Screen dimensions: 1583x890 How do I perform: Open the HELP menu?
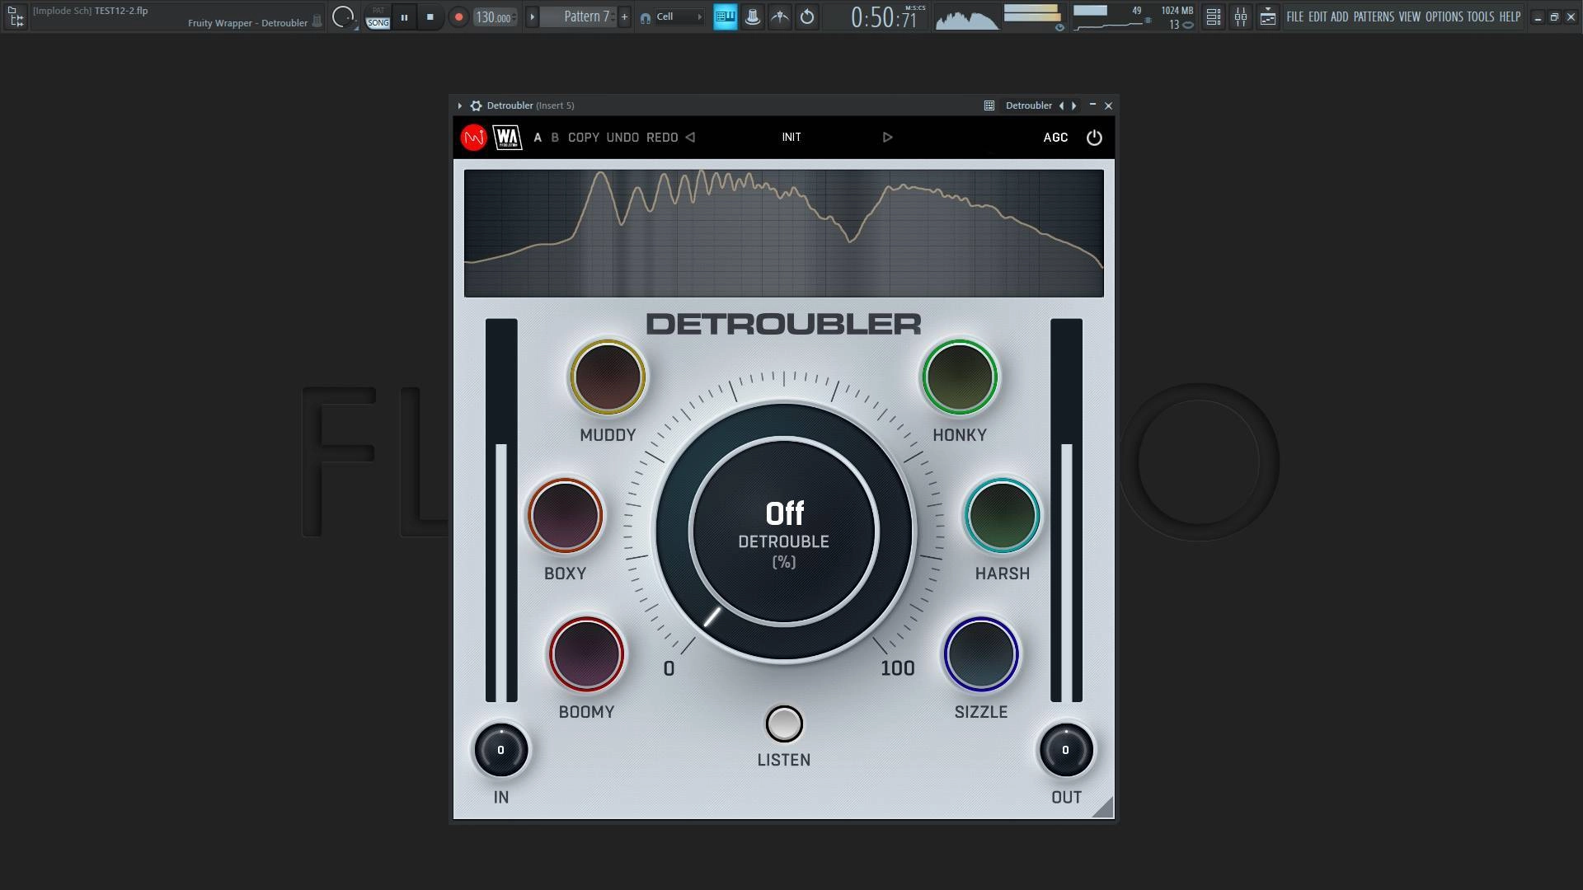(x=1510, y=16)
